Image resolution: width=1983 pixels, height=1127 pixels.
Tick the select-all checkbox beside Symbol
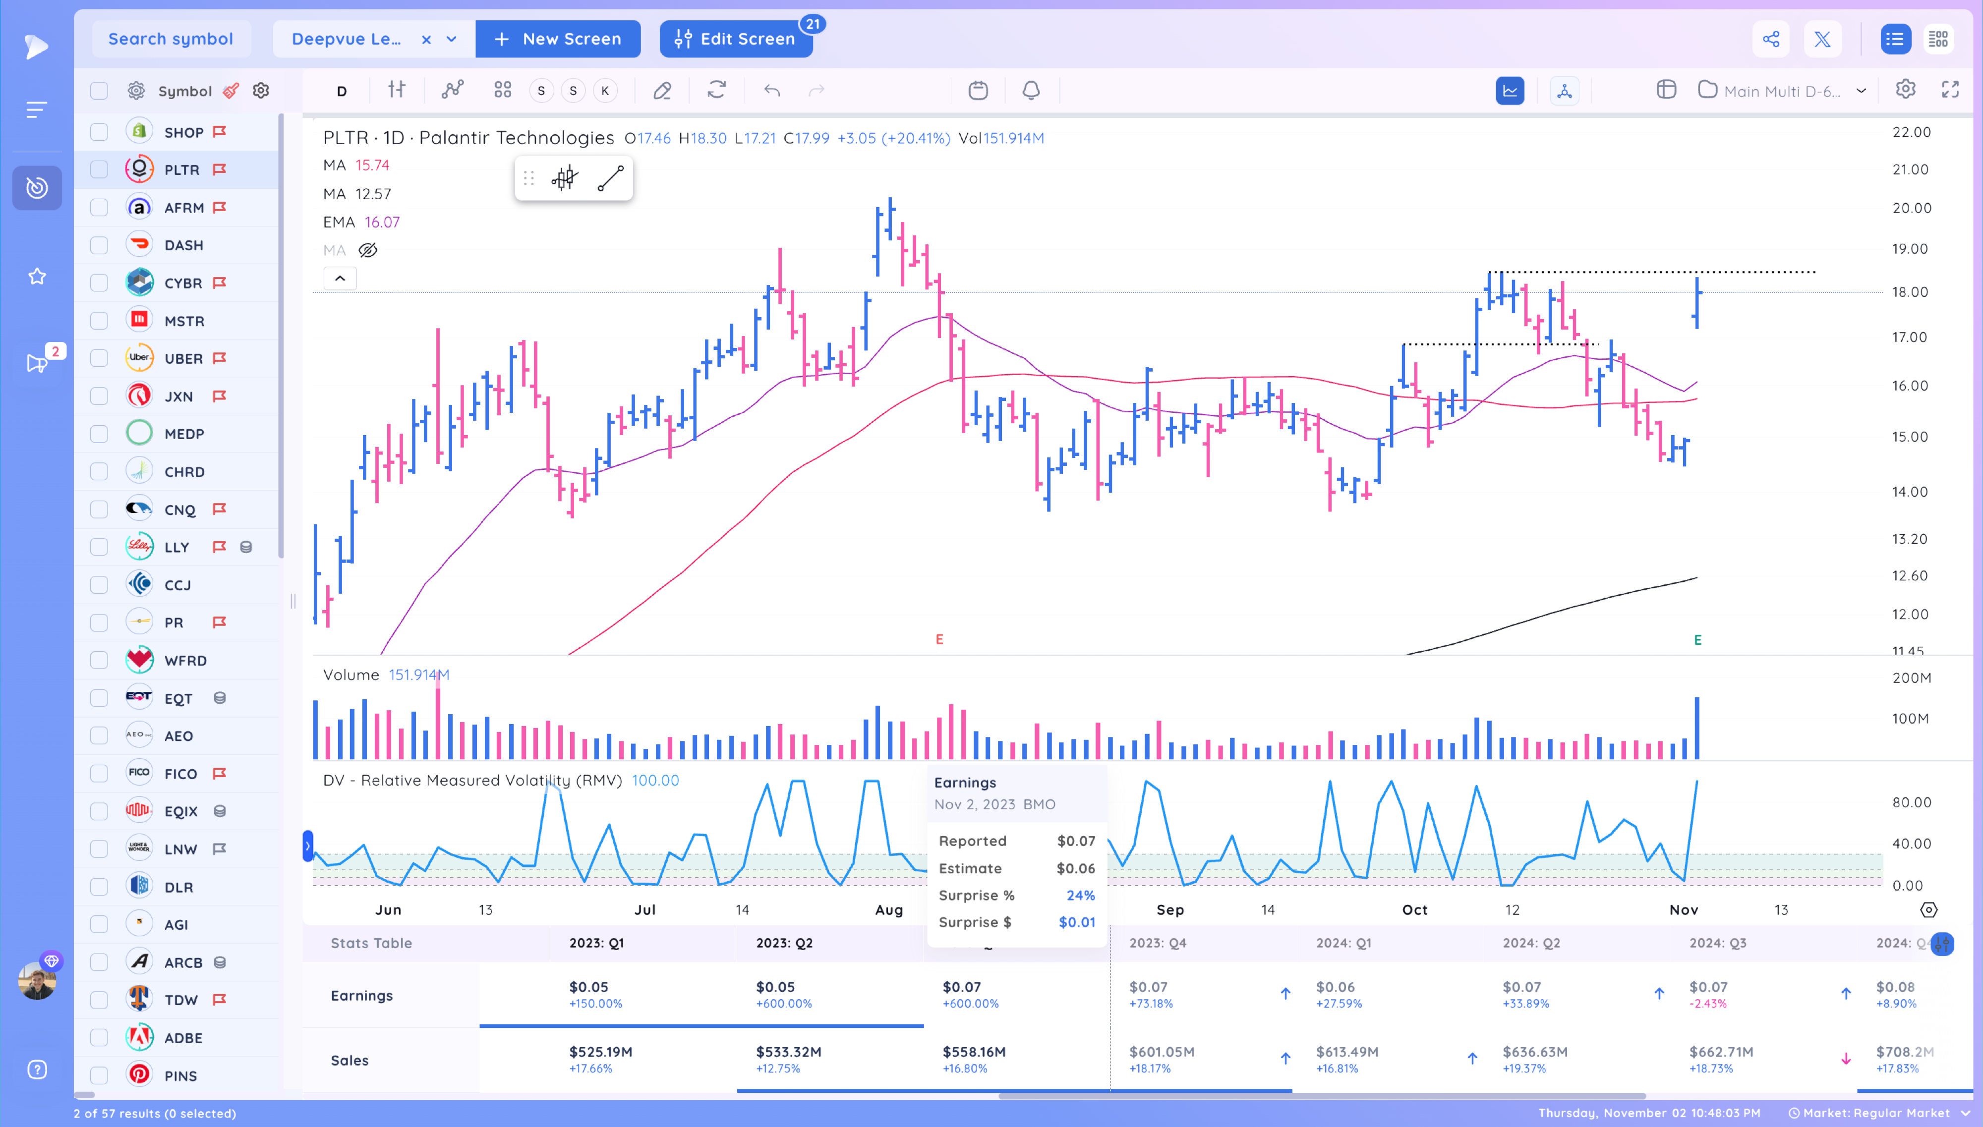[99, 91]
